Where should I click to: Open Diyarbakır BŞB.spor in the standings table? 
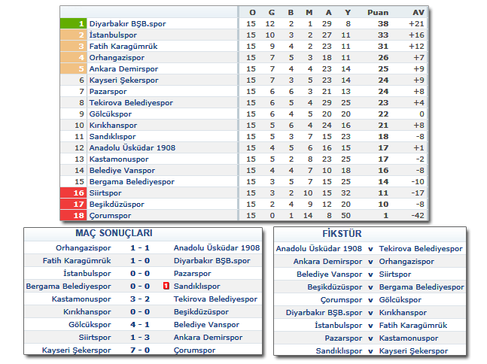(x=127, y=24)
